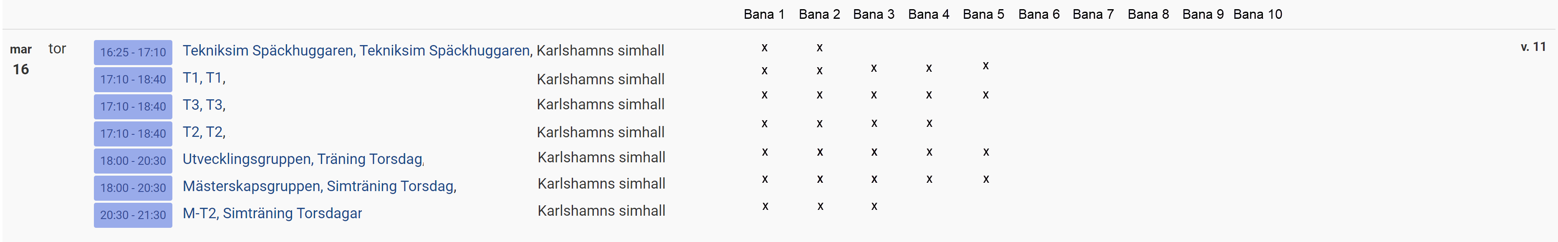
Task: Click Bana 5 mark in T1 row
Action: (x=986, y=66)
